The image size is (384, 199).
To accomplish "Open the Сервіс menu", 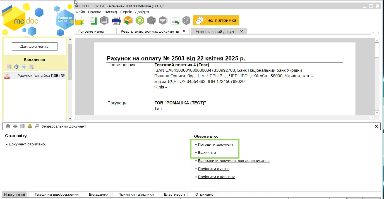I will [126, 12].
